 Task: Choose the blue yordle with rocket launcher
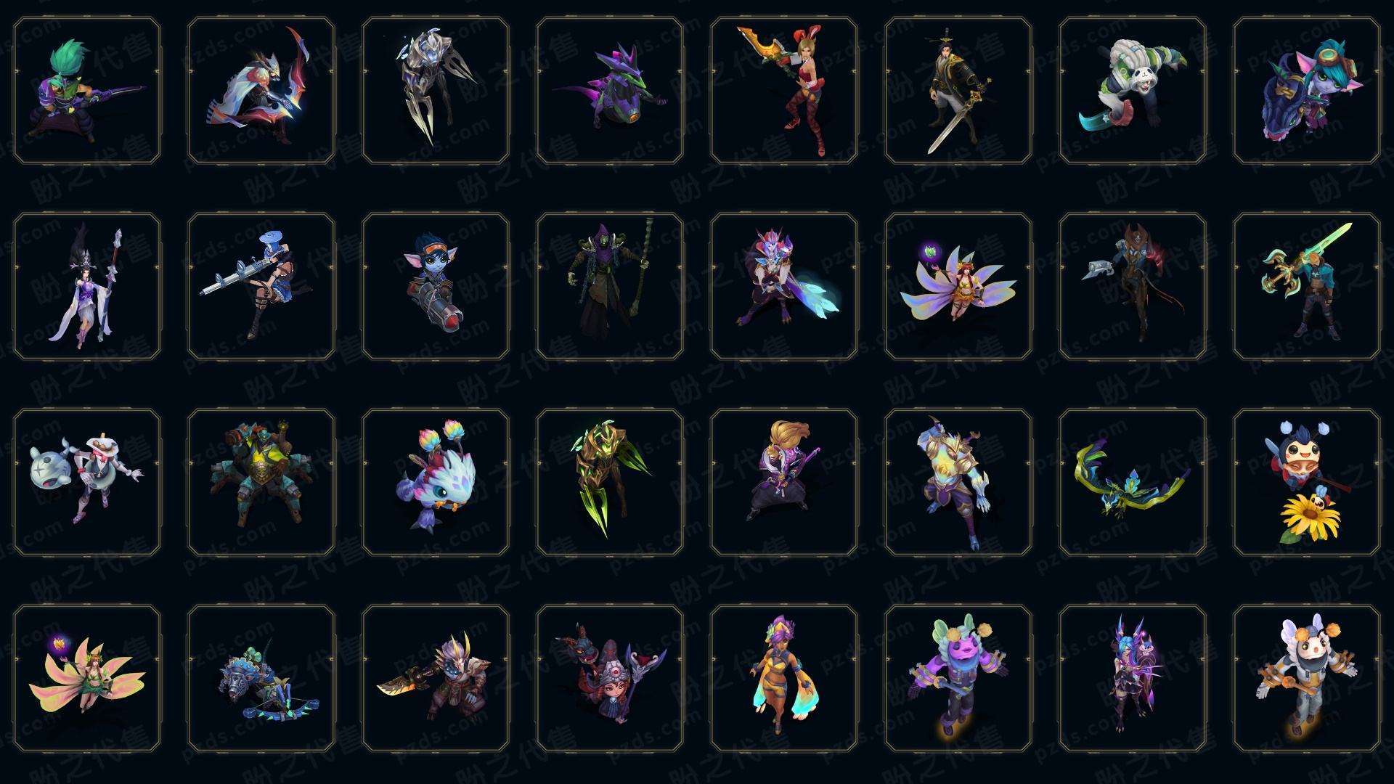click(x=436, y=286)
